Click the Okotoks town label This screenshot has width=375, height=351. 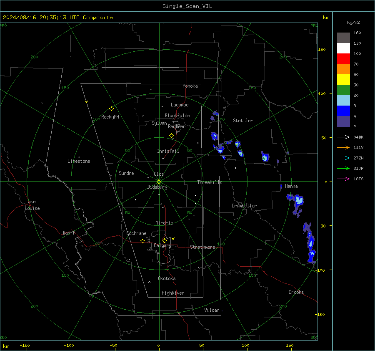coord(167,278)
